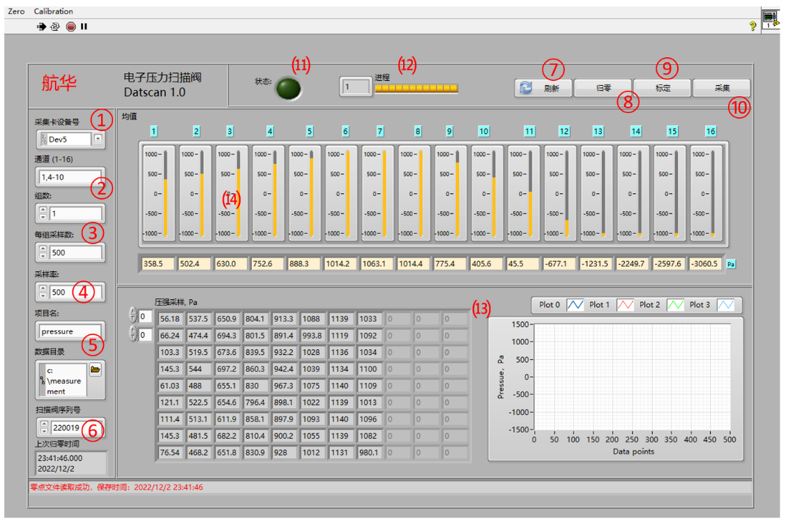Click the Run Continuously toolbar icon
The width and height of the screenshot is (786, 526).
click(55, 27)
